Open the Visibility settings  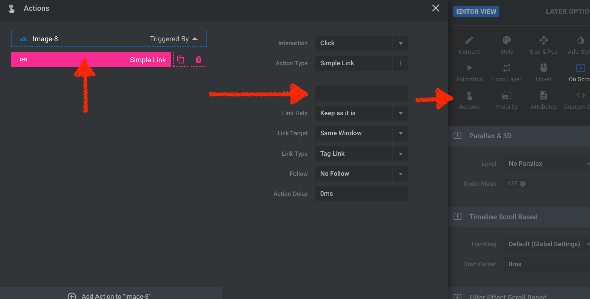[507, 101]
